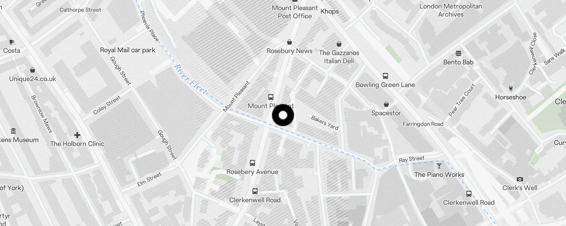This screenshot has width=566, height=226.
Task: Click the Rosebery Avenue bus stop icon
Action: click(252, 163)
